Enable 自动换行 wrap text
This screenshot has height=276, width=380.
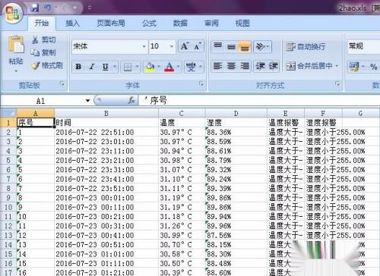click(306, 46)
